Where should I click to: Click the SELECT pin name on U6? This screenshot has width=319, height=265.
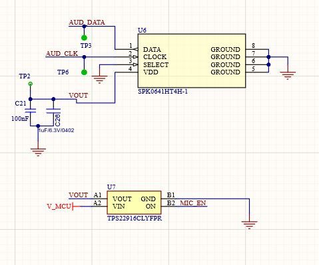point(156,65)
